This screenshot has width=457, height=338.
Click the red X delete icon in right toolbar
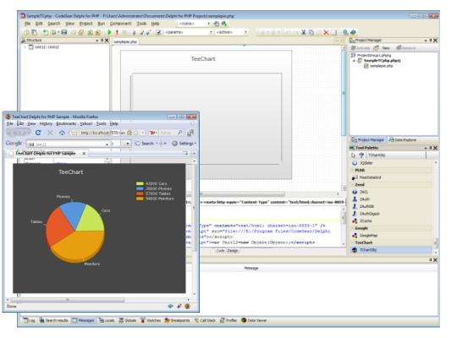(326, 32)
